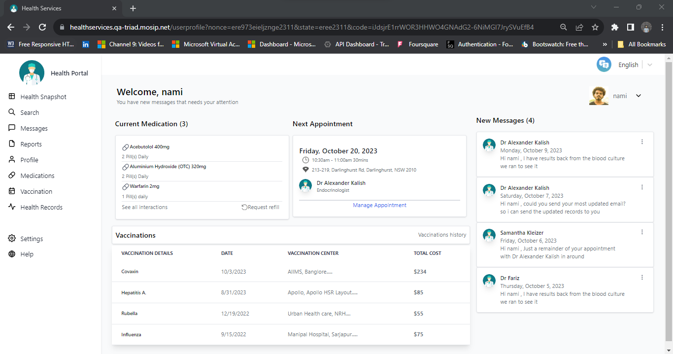Open Messages from the sidebar menu

pyautogui.click(x=34, y=128)
